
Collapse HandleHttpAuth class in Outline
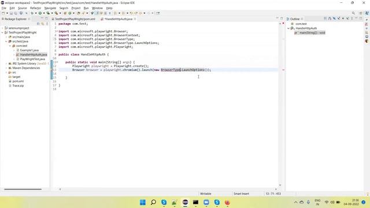click(288, 28)
